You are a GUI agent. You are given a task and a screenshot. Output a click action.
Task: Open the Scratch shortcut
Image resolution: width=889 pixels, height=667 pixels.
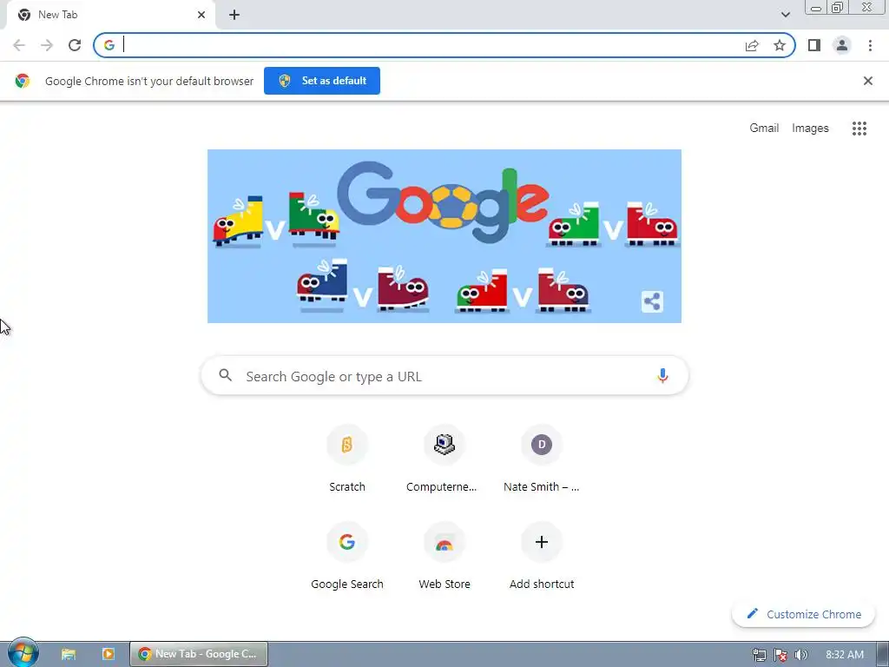[347, 459]
